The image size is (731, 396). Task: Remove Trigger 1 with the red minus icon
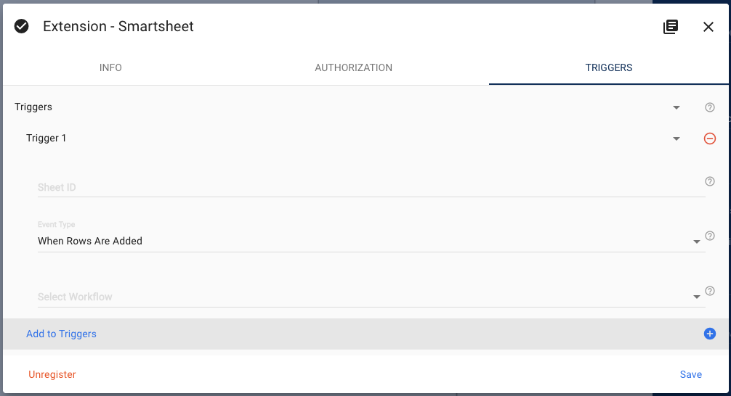(x=710, y=139)
